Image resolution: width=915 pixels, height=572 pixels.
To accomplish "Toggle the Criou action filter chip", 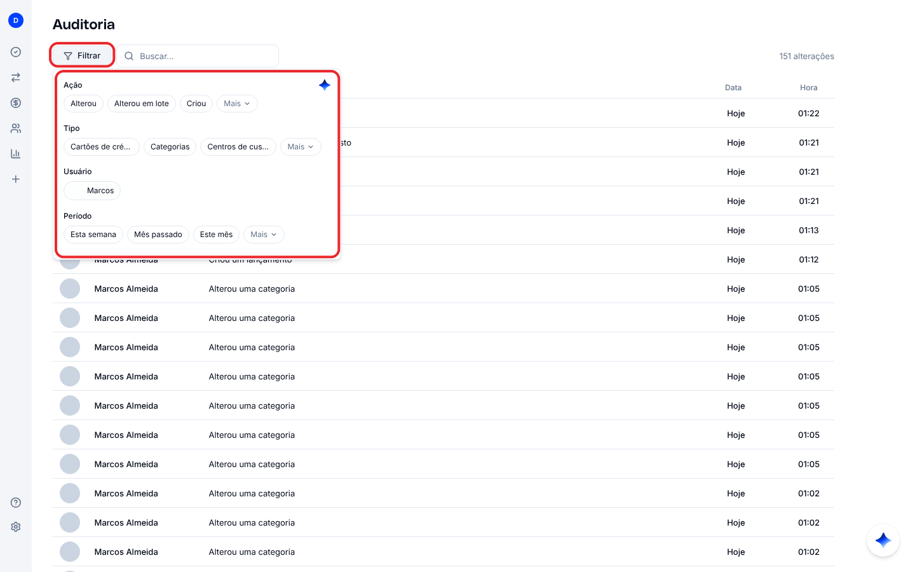I will click(x=196, y=104).
